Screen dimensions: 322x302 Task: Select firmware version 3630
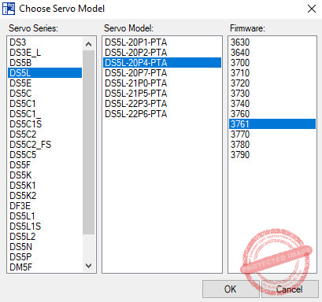coord(272,42)
